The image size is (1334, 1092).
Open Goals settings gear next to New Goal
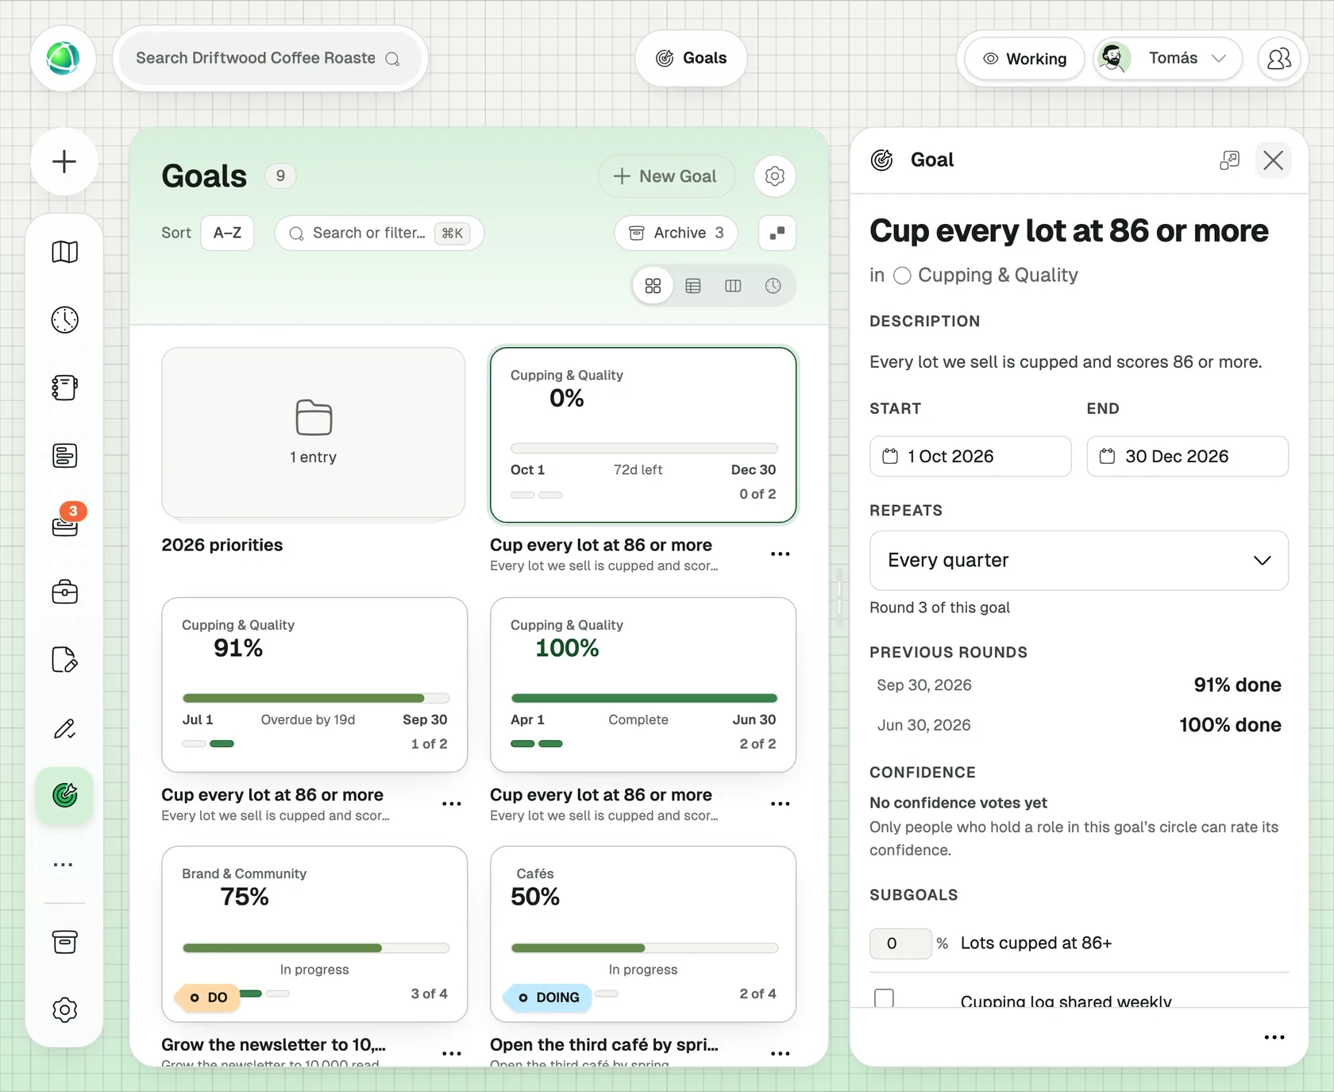tap(774, 176)
